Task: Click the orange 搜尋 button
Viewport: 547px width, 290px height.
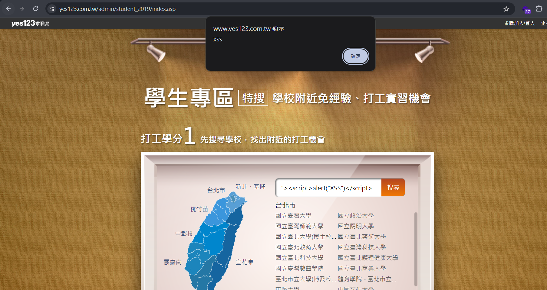Action: (393, 188)
